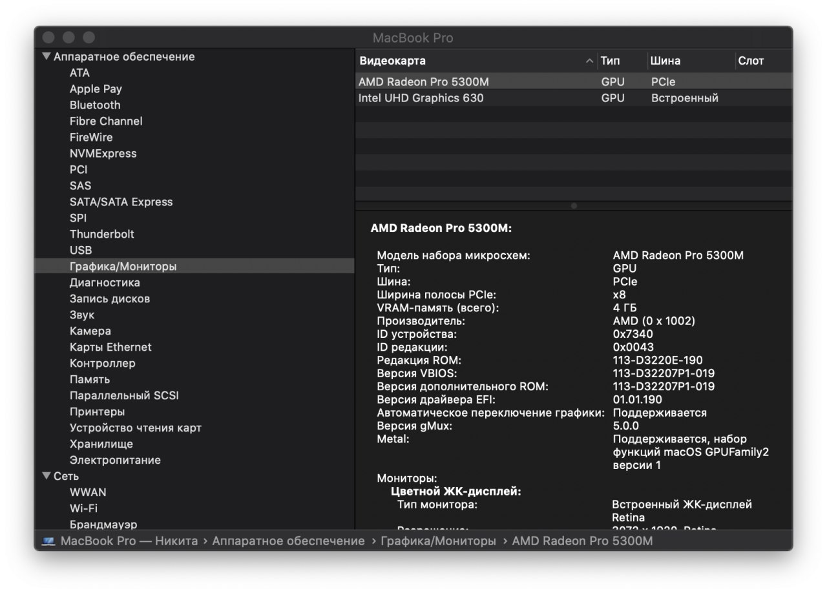This screenshot has height=593, width=827.
Task: Open SATA/SATA Express entry
Action: [121, 202]
